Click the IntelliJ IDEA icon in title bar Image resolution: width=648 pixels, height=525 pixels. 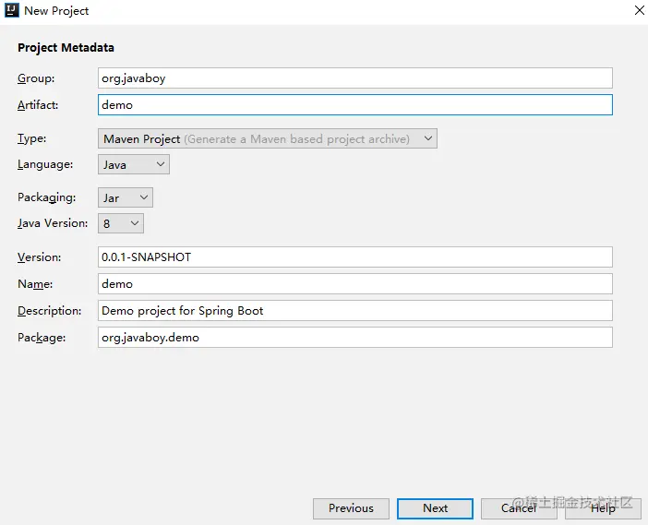point(12,10)
